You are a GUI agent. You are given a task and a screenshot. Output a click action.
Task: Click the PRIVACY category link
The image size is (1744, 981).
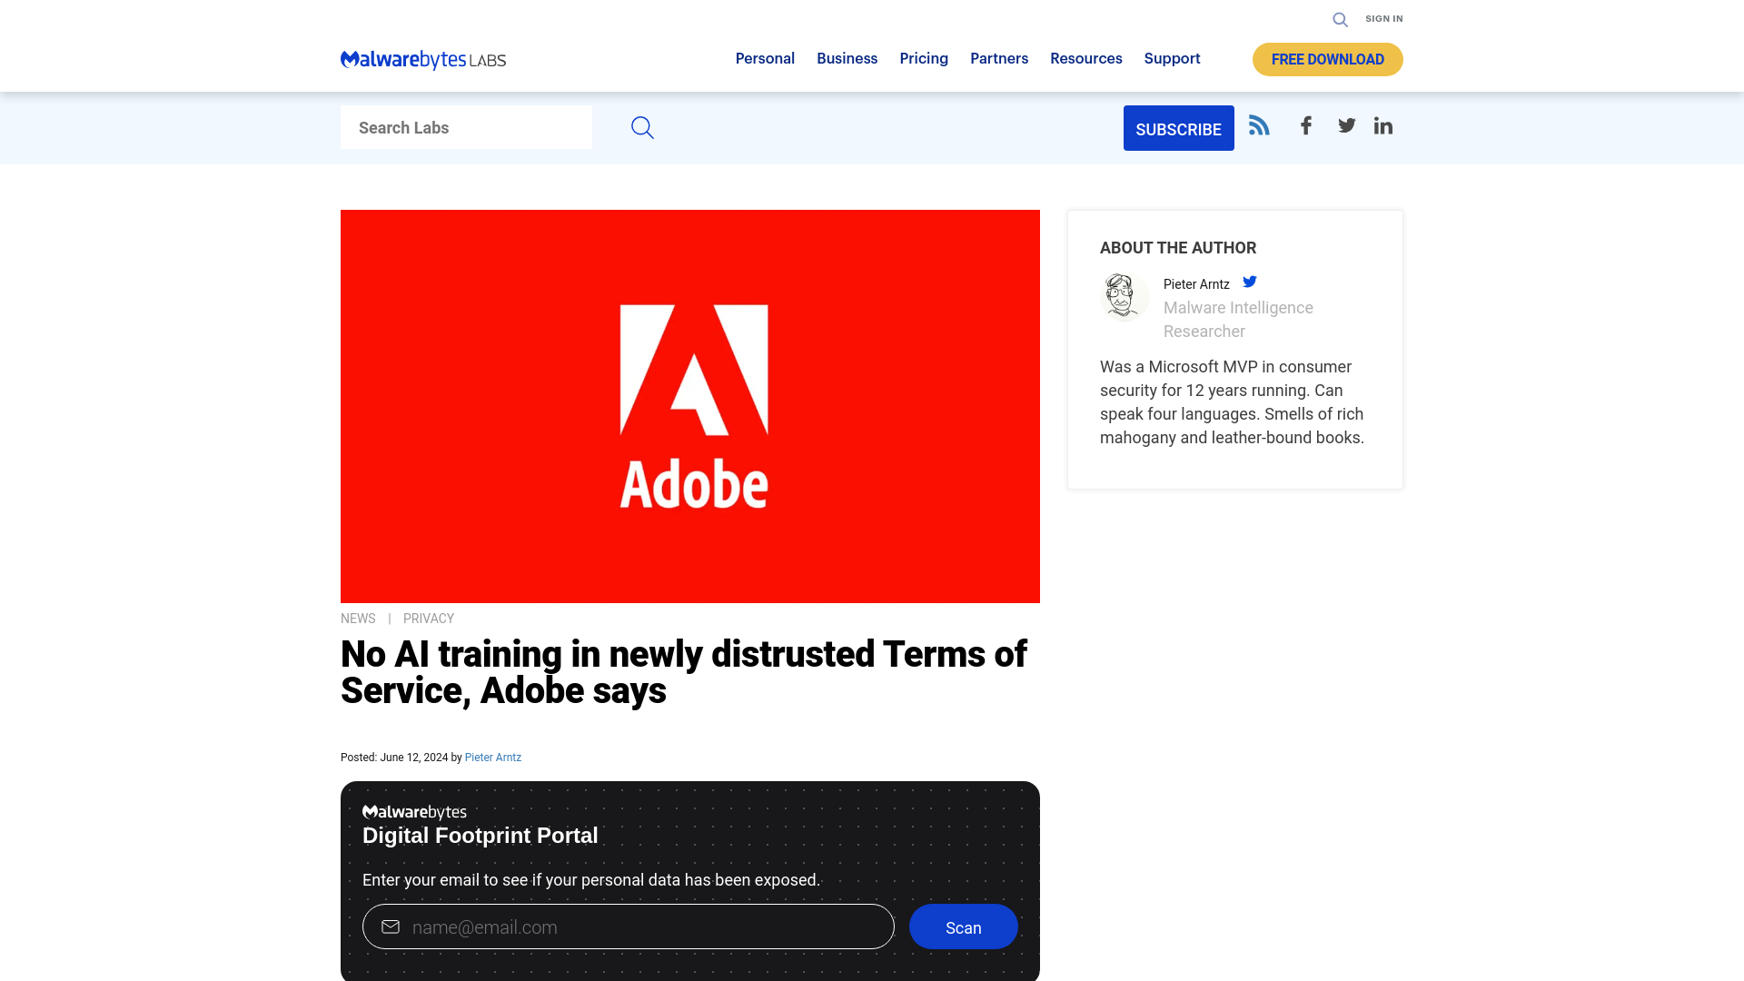tap(428, 618)
